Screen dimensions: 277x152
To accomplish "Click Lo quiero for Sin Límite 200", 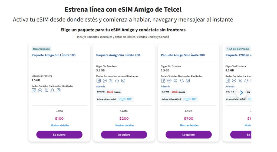I will coord(124,134).
